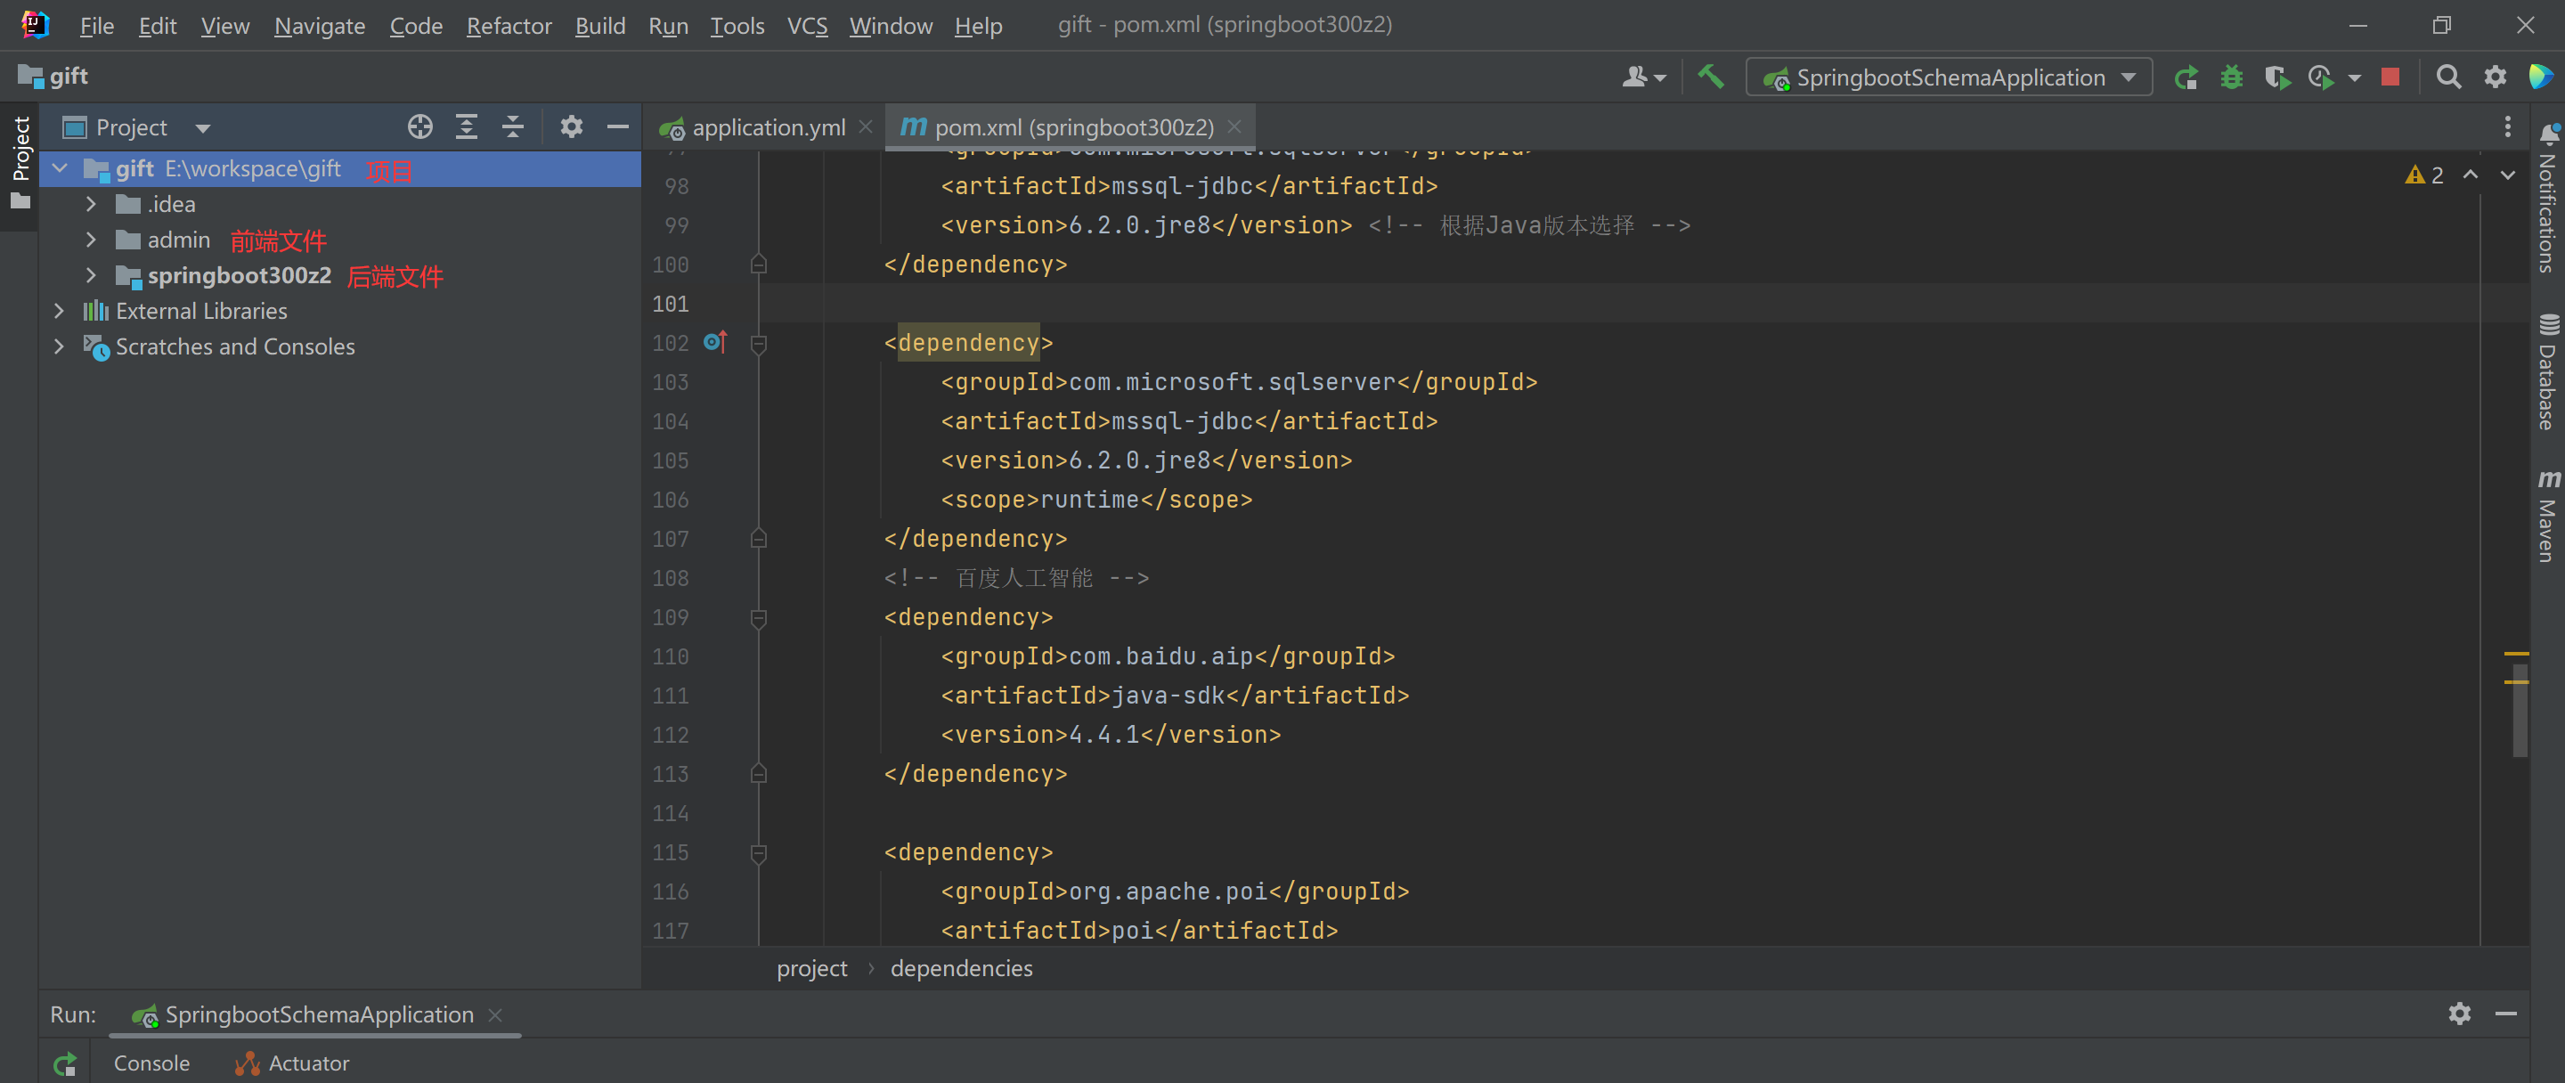Rerun SpringbootSchemaApplication from the top toolbar

(2186, 77)
